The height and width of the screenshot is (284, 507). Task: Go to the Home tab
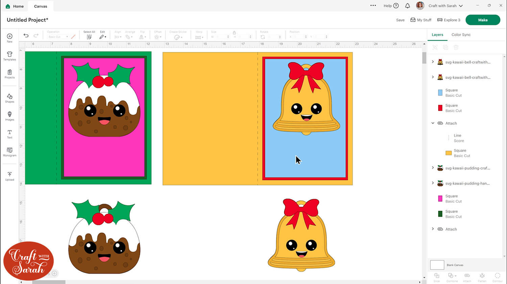coord(15,6)
